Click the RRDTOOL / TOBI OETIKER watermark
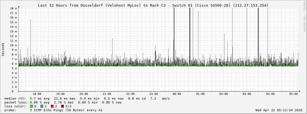Screen dimensions: 307x114 pos(304,17)
